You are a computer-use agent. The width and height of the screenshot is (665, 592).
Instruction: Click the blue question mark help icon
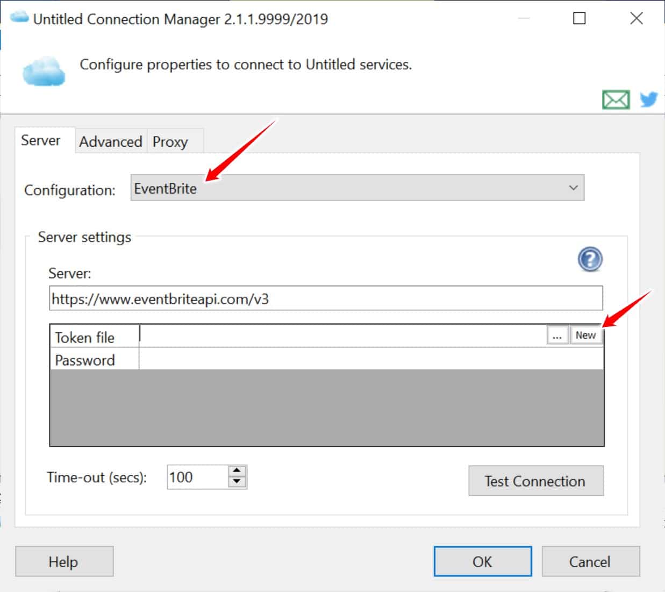pos(590,259)
